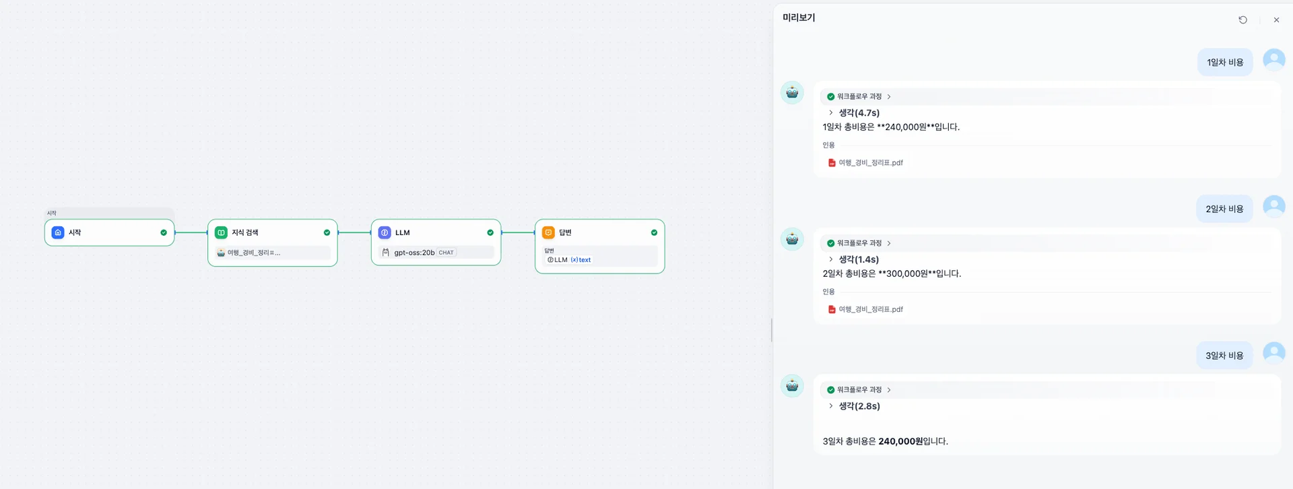1293x489 pixels.
Task: Click the gpt-oss:20b model label
Action: [x=414, y=253]
